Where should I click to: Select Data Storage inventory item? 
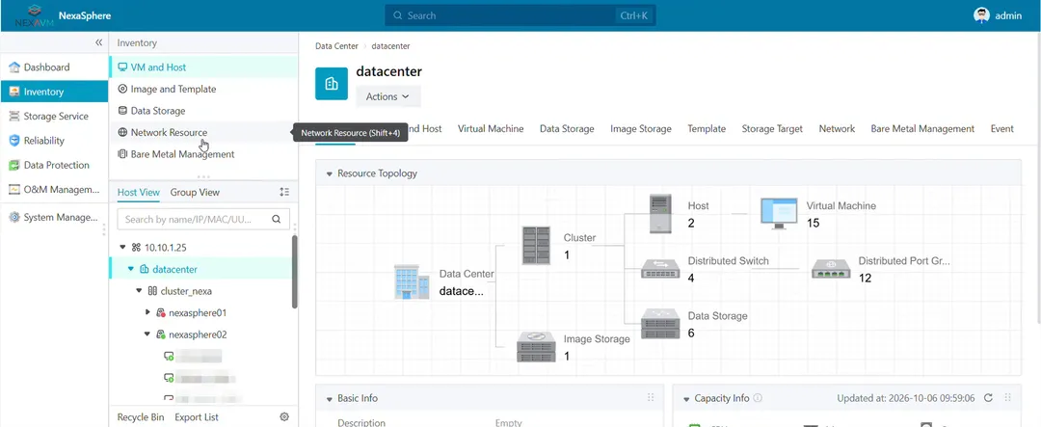coord(203,111)
